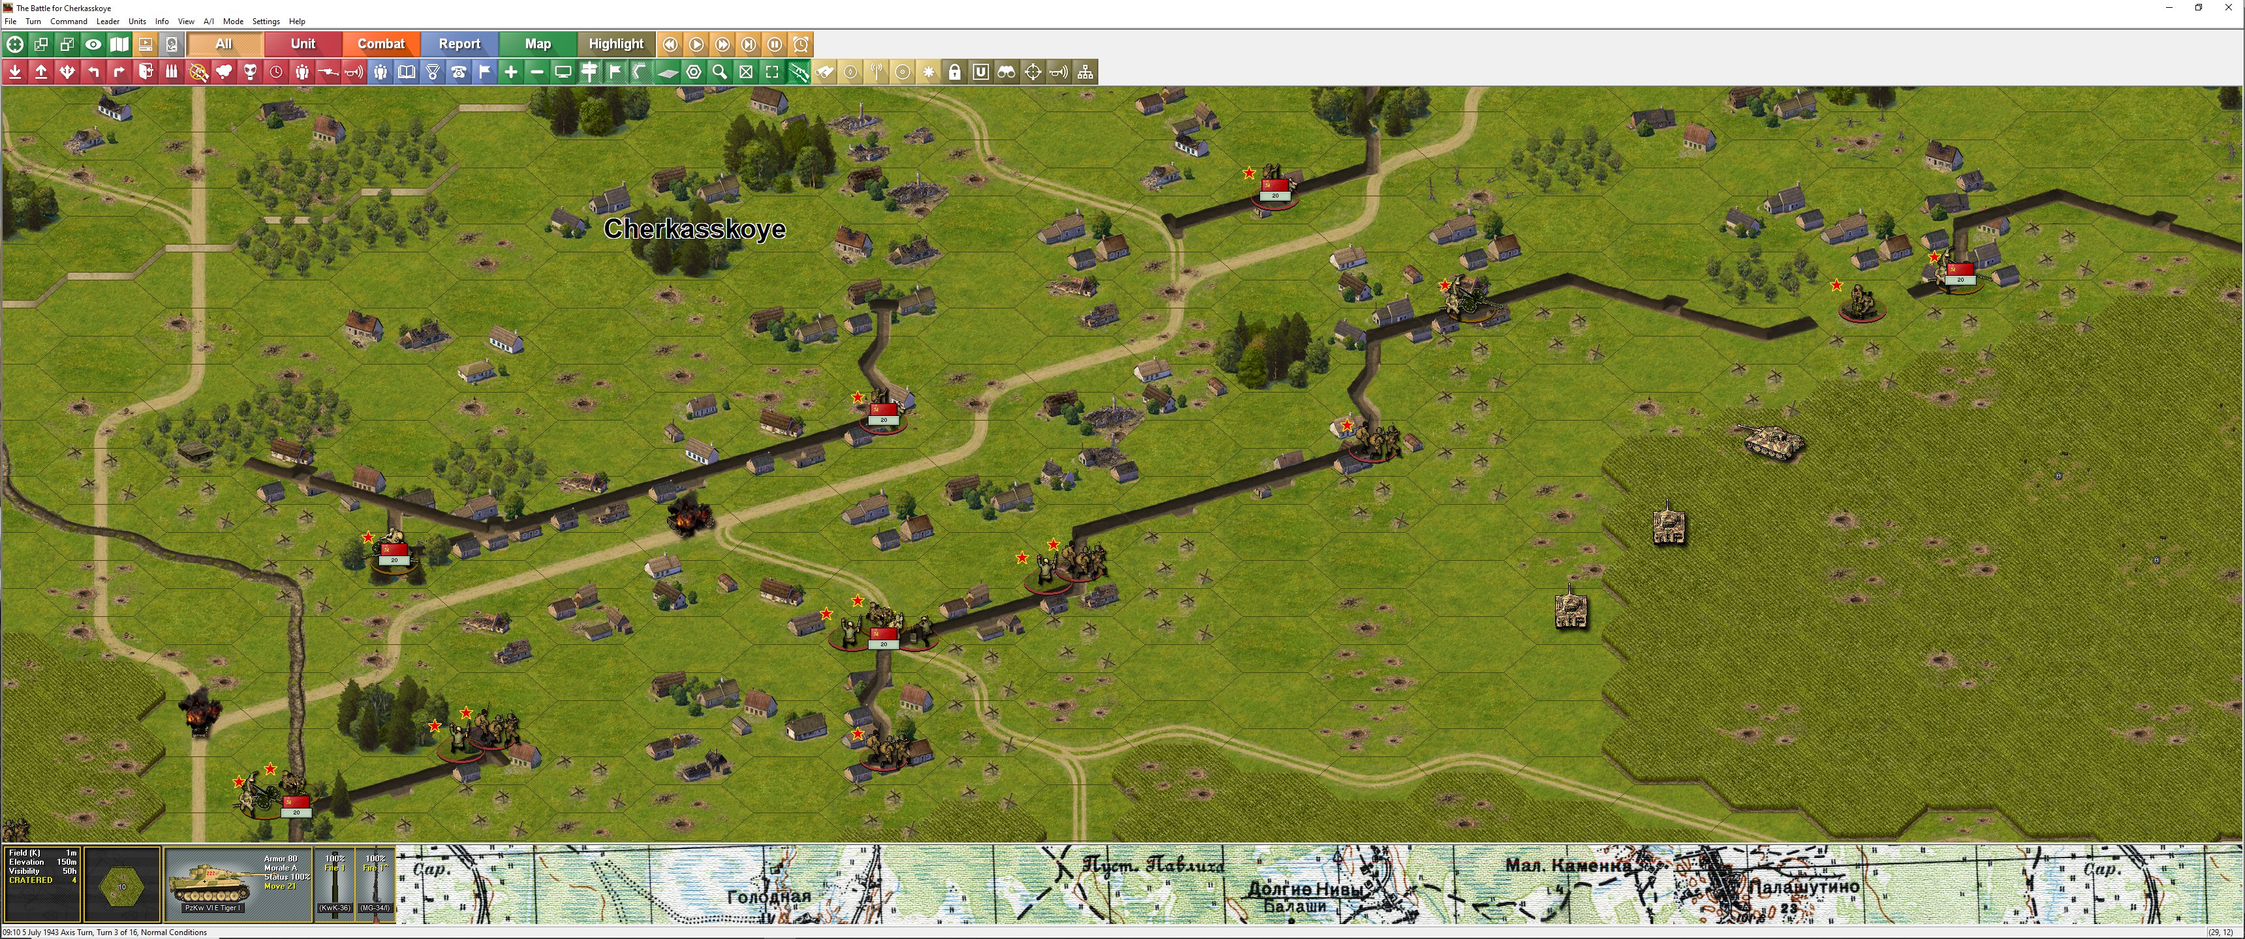Click the magnifying glass map icon
The image size is (2245, 939).
720,72
